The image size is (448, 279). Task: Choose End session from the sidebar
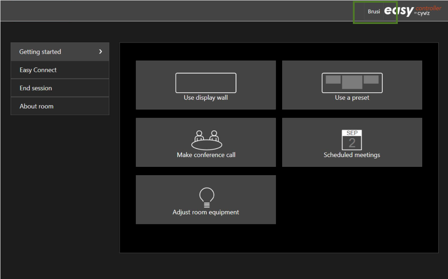(x=36, y=88)
